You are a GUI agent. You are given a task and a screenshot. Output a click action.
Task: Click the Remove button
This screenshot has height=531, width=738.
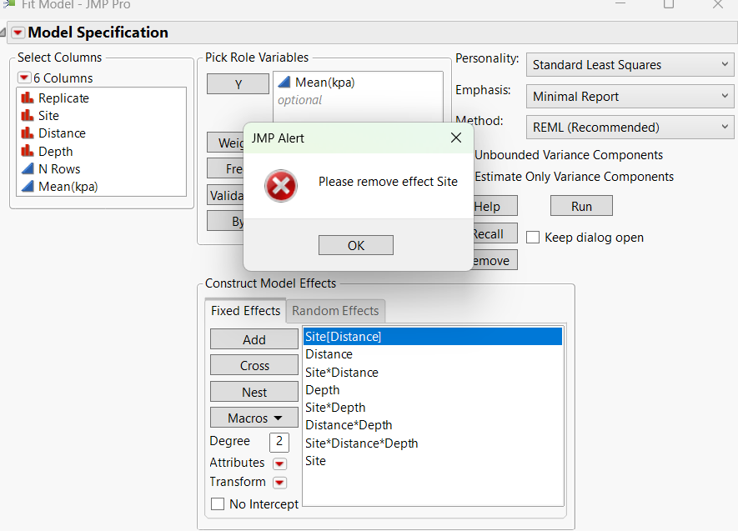(x=495, y=260)
